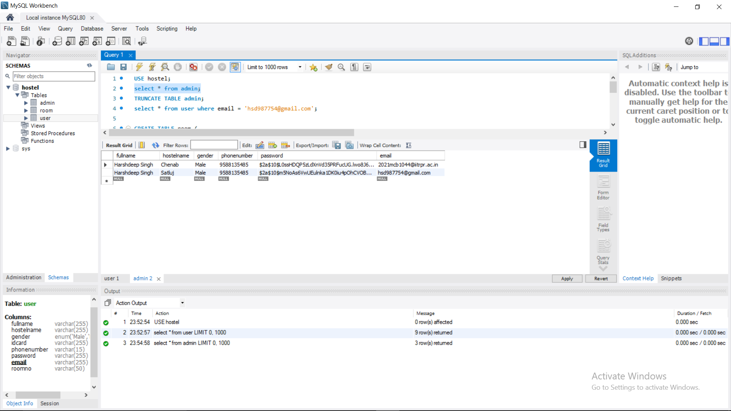
Task: Save query to snippets star icon
Action: 313,67
